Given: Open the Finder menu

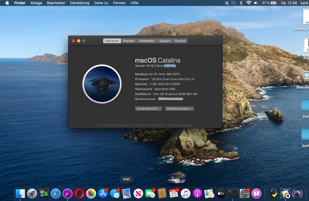Looking at the screenshot, I should (x=20, y=3).
